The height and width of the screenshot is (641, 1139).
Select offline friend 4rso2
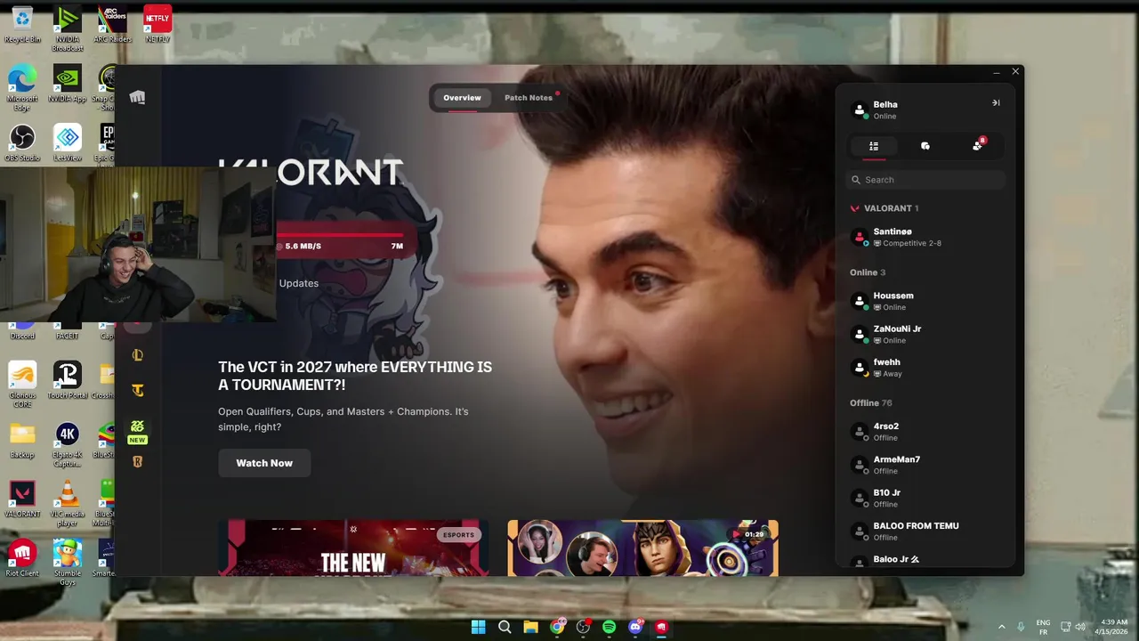925,432
